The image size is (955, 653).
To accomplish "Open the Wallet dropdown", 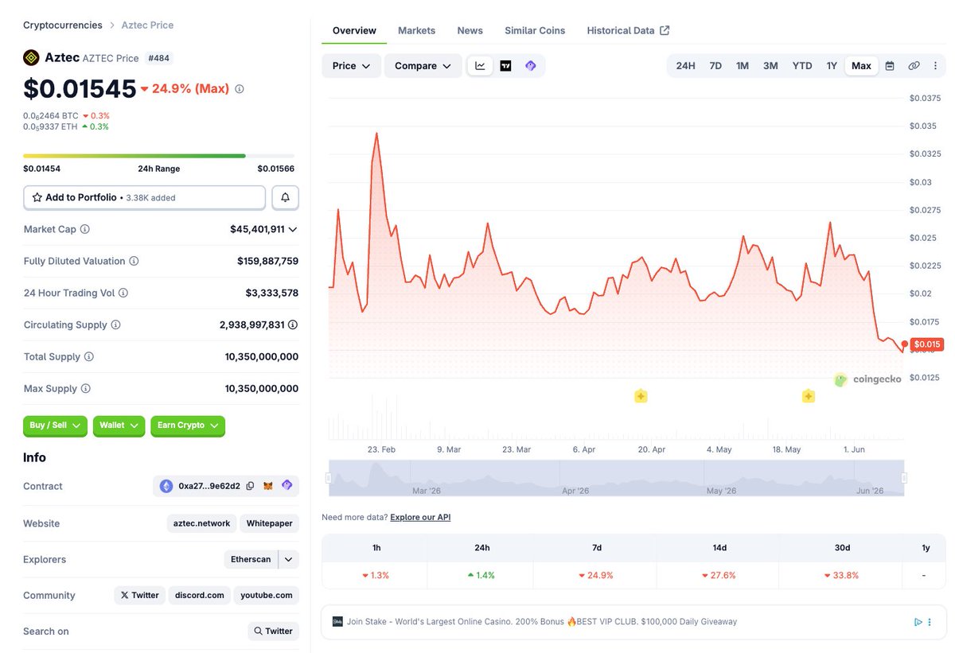I will [119, 426].
